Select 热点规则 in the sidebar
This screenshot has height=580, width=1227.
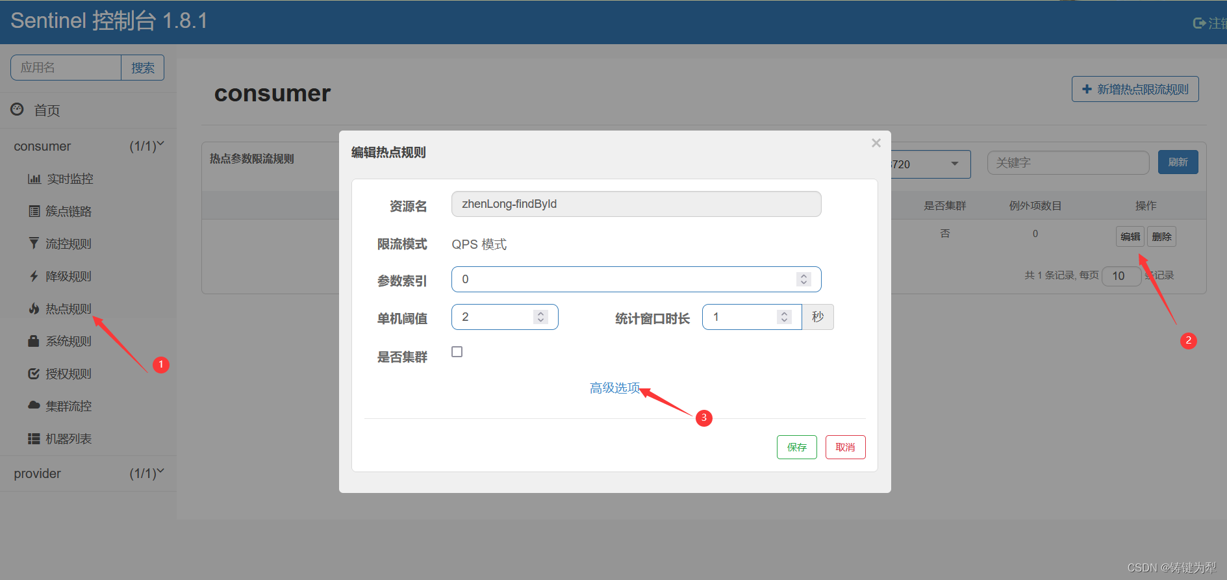(x=68, y=309)
